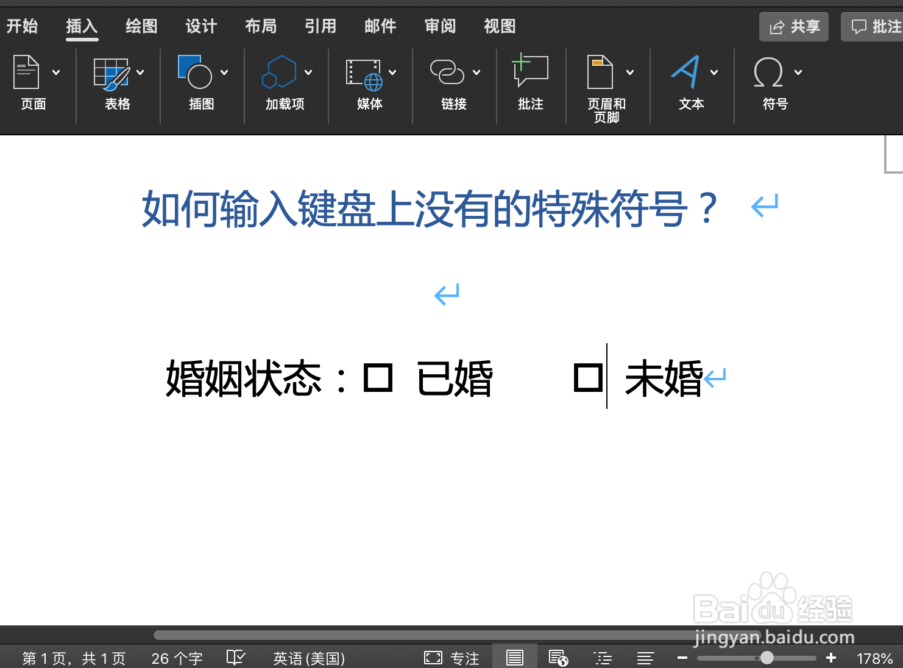
Task: Expand the Text (文本) dropdown arrow
Action: tap(714, 73)
